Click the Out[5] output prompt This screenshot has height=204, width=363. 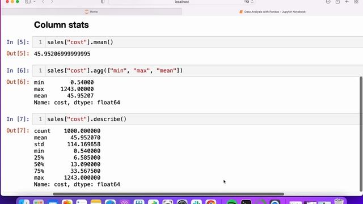click(18, 54)
